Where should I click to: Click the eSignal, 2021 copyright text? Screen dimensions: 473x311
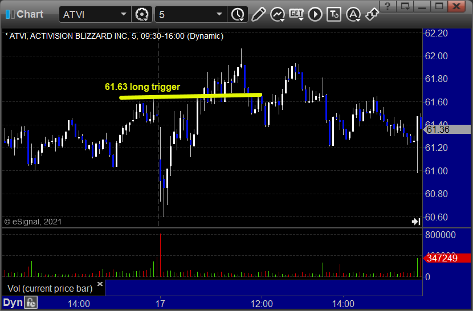point(33,222)
